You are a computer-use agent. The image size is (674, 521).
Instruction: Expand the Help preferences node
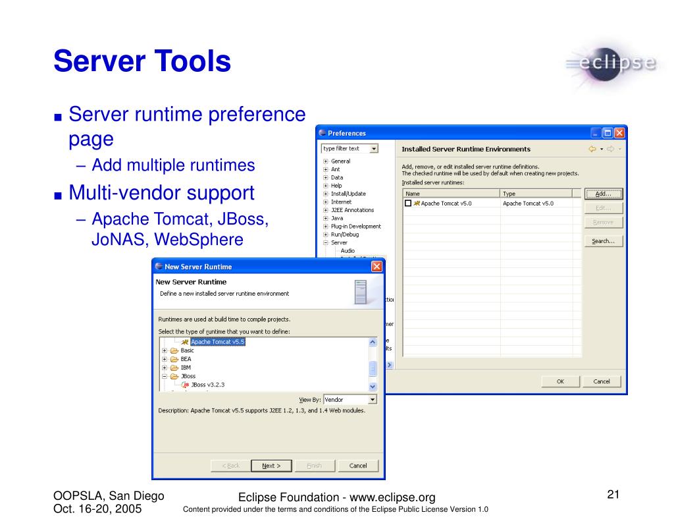pos(326,186)
